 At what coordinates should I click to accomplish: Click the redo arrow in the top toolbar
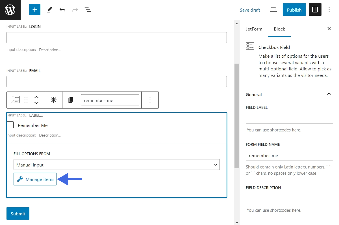[x=75, y=9]
